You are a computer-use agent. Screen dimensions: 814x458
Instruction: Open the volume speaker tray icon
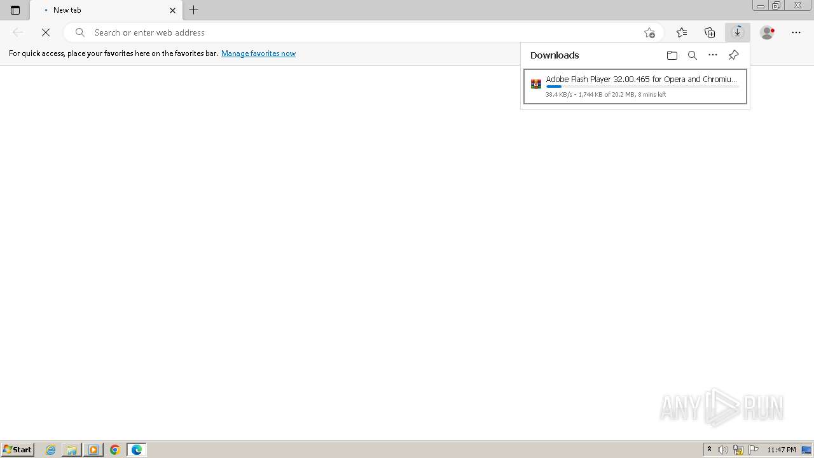[x=723, y=450]
